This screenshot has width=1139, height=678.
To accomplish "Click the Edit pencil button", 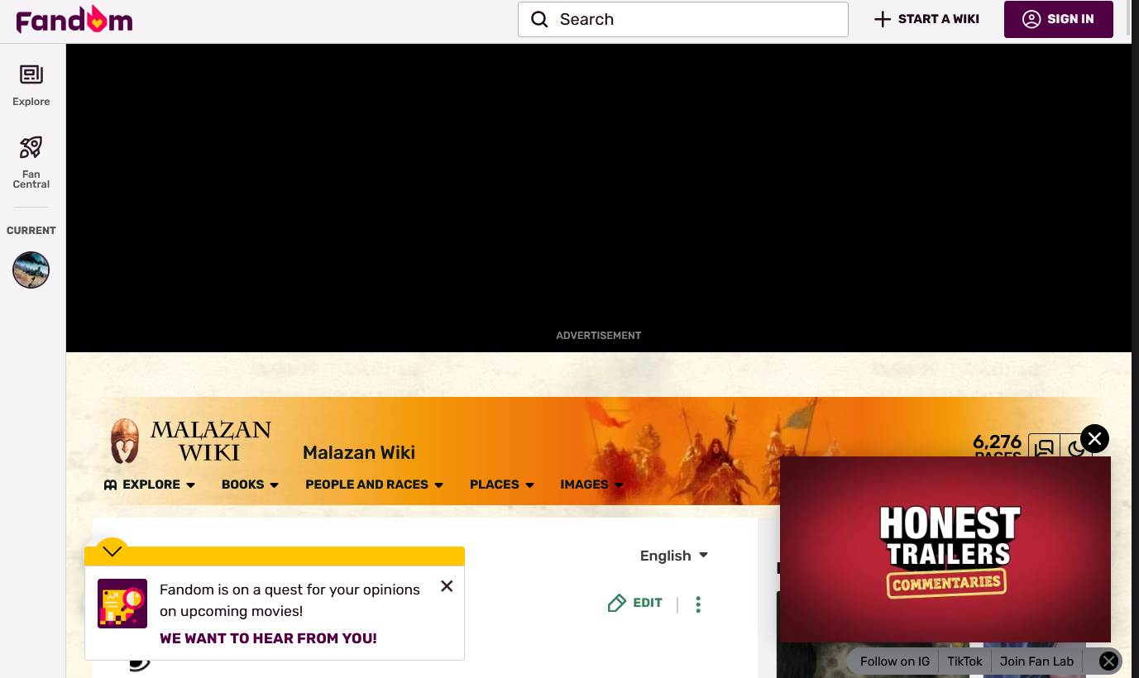I will (635, 603).
